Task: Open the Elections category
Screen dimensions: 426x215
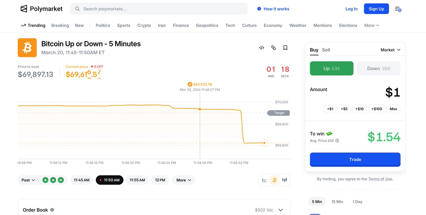Action: click(348, 26)
